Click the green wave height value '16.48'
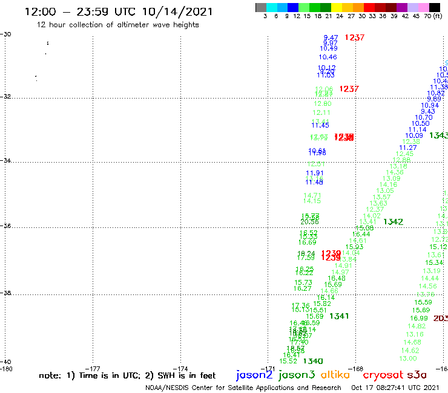448x393 pixels. tap(337, 278)
